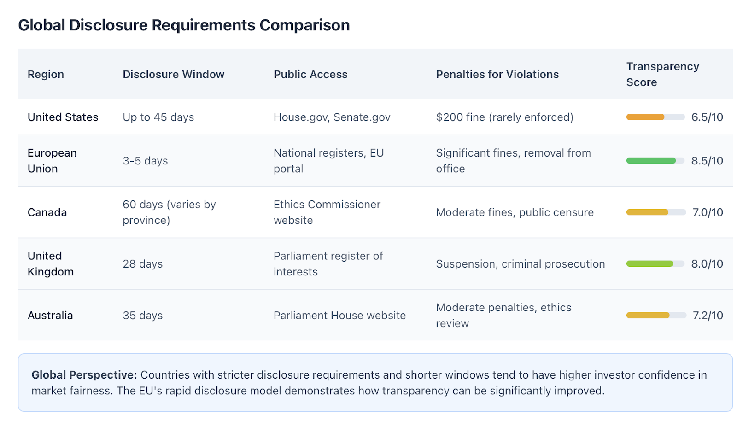Image resolution: width=737 pixels, height=427 pixels.
Task: Click the Disclosure Window column header
Action: 173,74
